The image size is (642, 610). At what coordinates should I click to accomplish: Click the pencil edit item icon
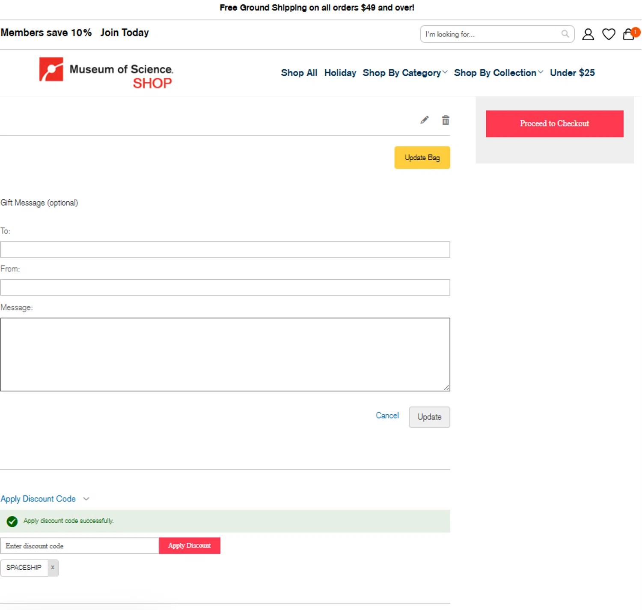point(424,120)
